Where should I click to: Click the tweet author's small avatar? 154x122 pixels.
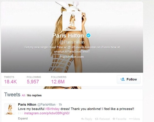(10, 109)
